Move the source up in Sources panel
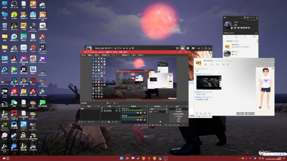Image resolution: width=287 pixels, height=161 pixels. (x=113, y=122)
